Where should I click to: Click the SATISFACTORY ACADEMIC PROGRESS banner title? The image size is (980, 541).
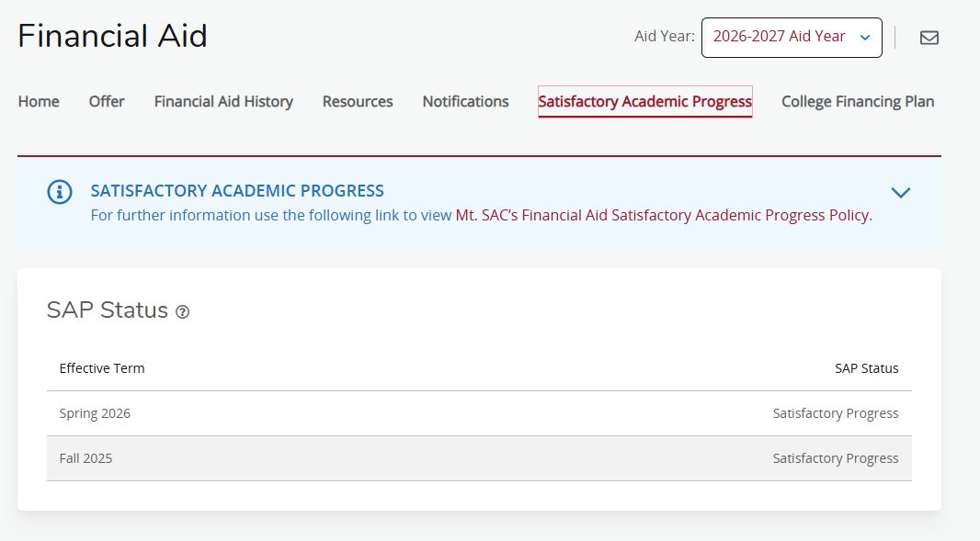pyautogui.click(x=237, y=190)
